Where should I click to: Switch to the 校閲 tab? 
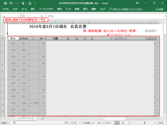pos(77,9)
